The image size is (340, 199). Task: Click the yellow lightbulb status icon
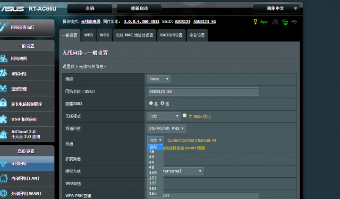click(255, 22)
